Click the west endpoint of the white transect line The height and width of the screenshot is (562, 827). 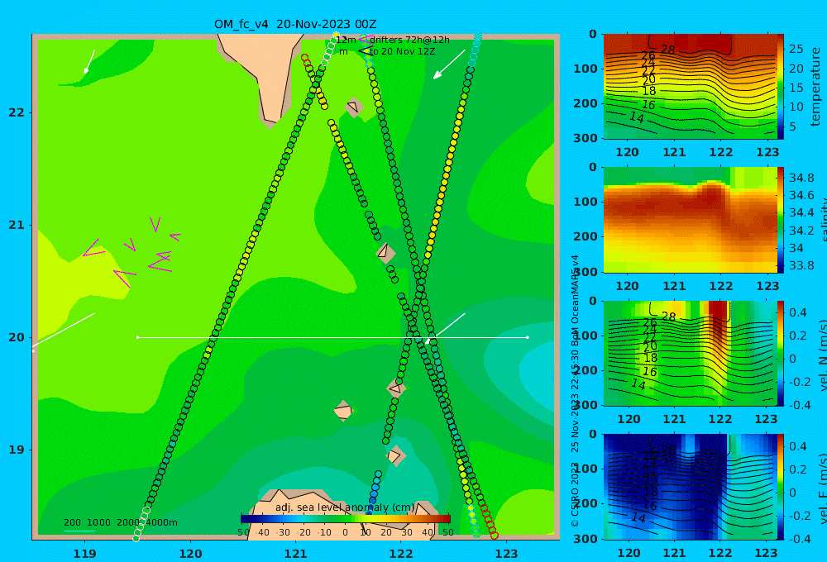tap(137, 337)
